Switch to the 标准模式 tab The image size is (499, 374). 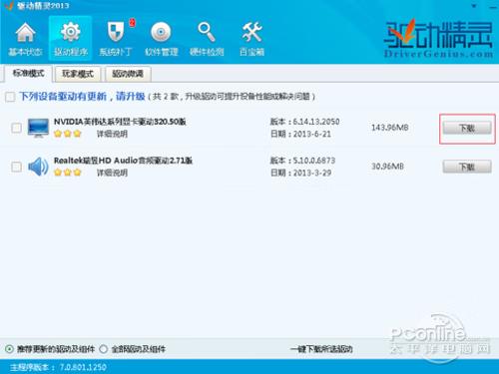(28, 74)
